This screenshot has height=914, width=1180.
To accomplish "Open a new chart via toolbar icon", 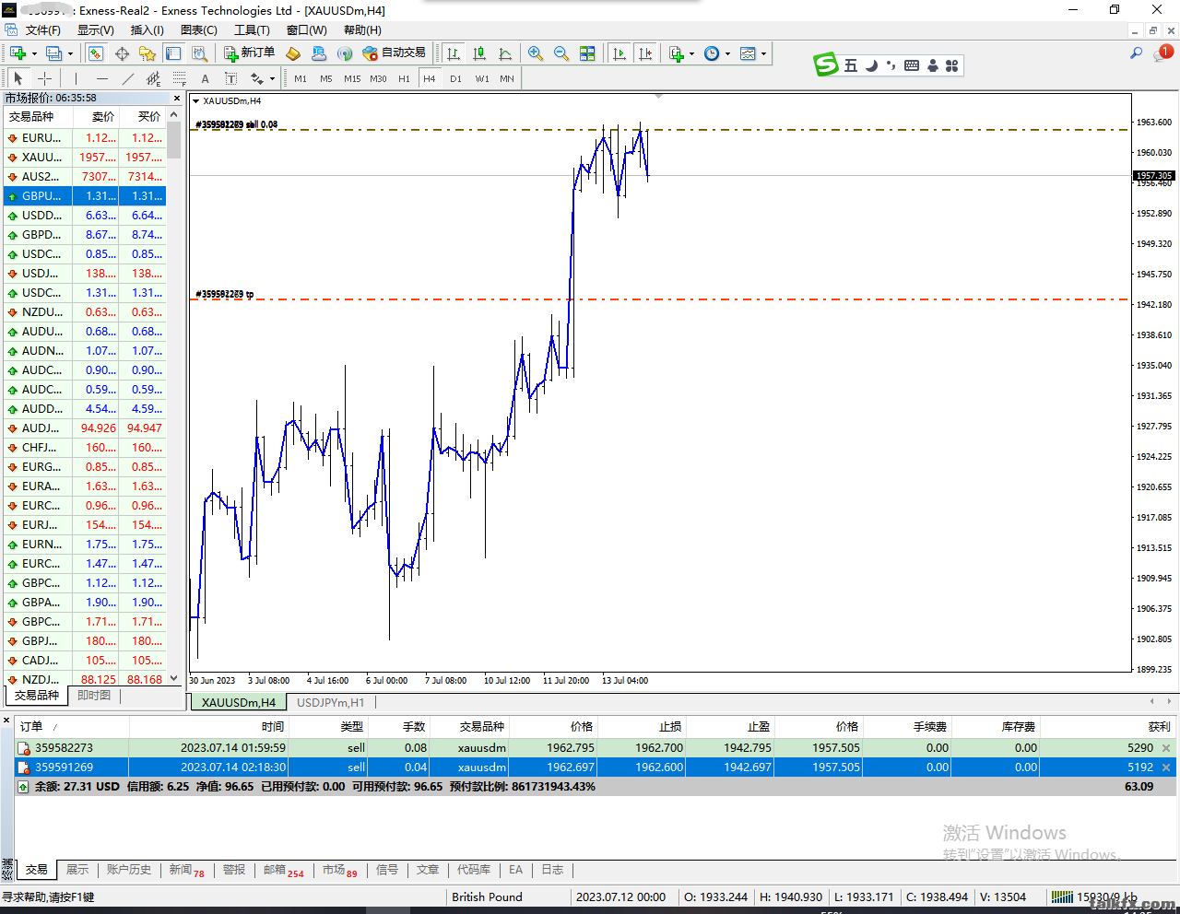I will pos(18,53).
